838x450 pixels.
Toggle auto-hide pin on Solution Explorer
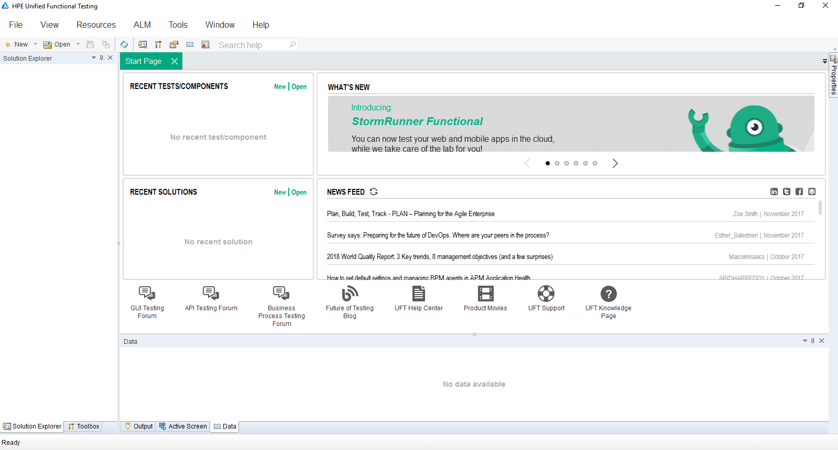pos(102,58)
